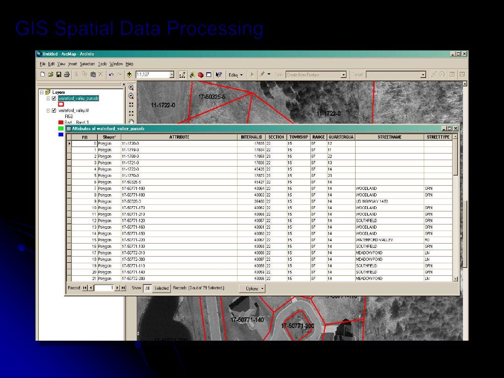The image size is (504, 378).
Task: Select the Zoom Out magnifier tool
Action: click(131, 96)
